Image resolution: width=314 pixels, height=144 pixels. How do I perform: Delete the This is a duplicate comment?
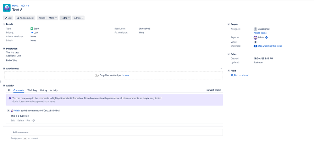[20, 120]
